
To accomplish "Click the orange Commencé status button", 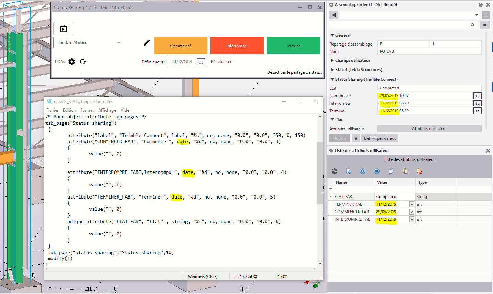I will [181, 46].
